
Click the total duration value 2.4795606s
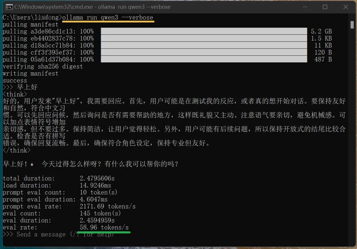coord(97,178)
